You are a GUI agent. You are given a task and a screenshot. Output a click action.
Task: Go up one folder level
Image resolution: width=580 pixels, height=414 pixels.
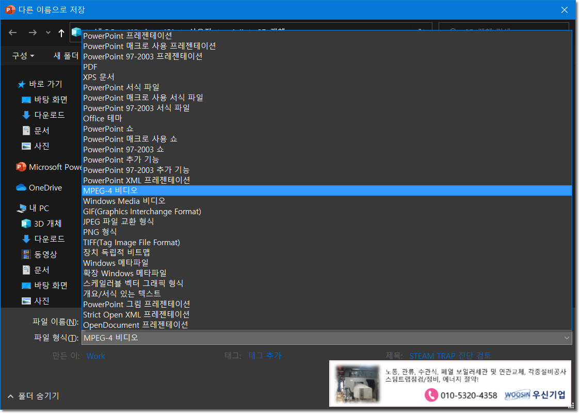pos(61,33)
